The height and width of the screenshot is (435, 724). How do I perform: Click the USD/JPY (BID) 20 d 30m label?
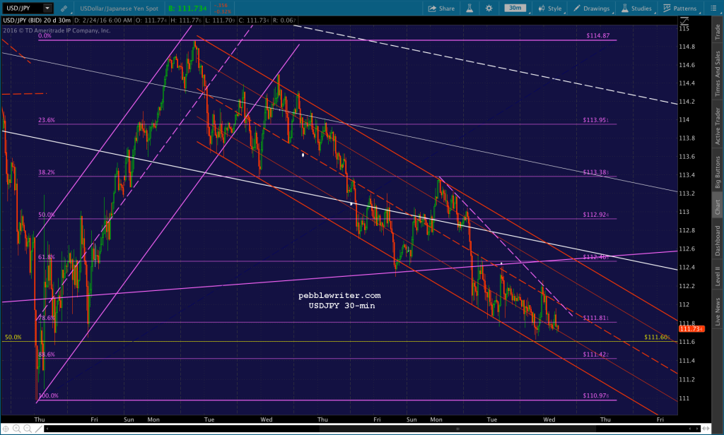click(x=37, y=20)
